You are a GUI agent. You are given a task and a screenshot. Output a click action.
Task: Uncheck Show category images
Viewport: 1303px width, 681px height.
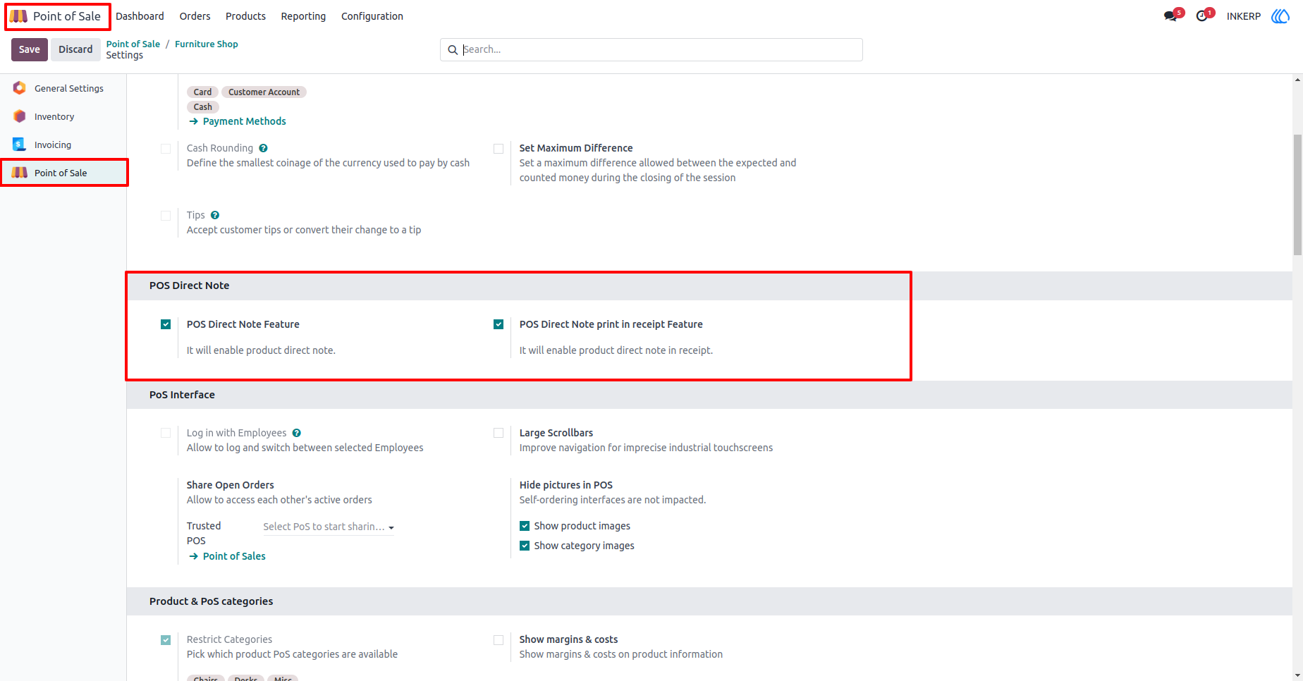pos(525,546)
